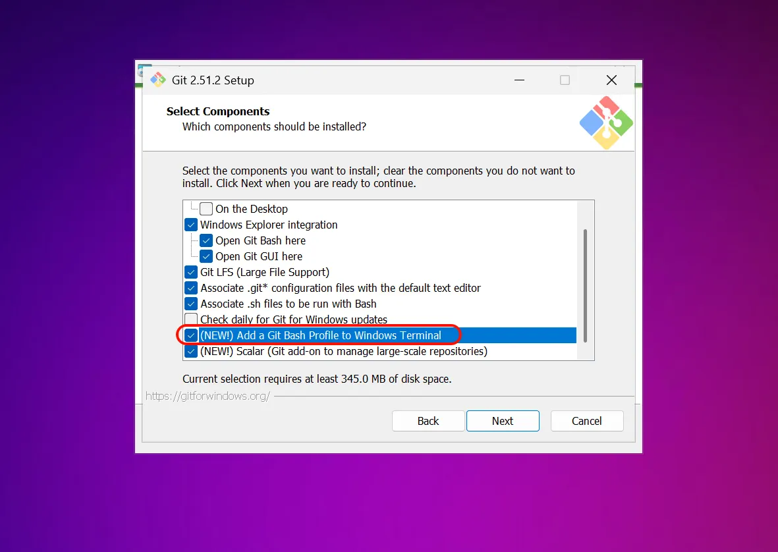Viewport: 778px width, 552px height.
Task: Toggle Open Git Bash here option
Action: point(206,240)
